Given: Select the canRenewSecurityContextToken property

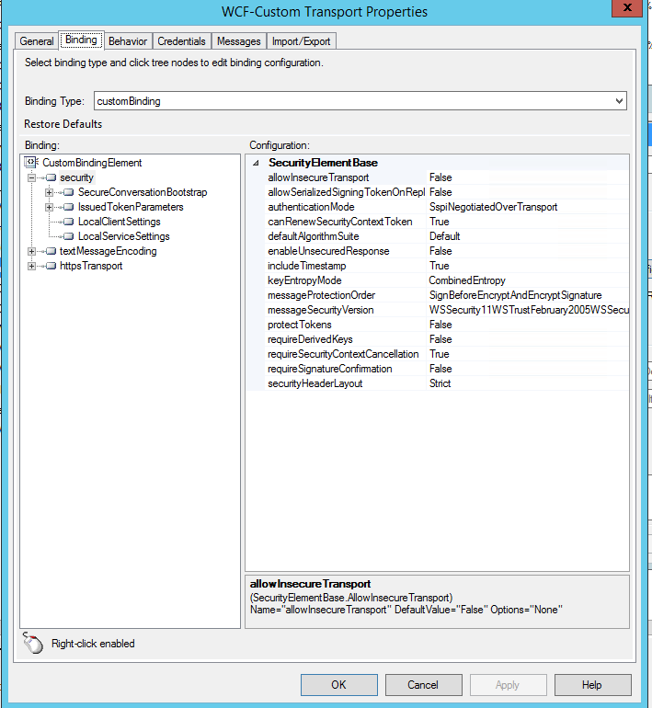Looking at the screenshot, I should [x=340, y=222].
